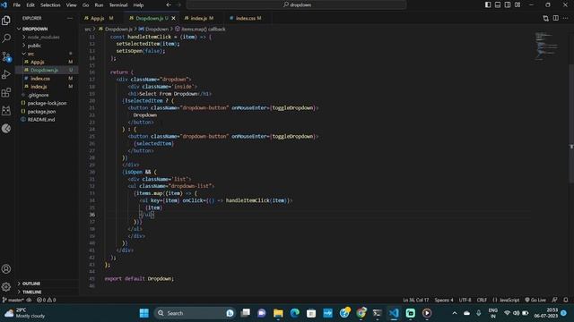Click Explorer more actions ellipsis
Image resolution: width=574 pixels, height=322 pixels.
tap(70, 18)
